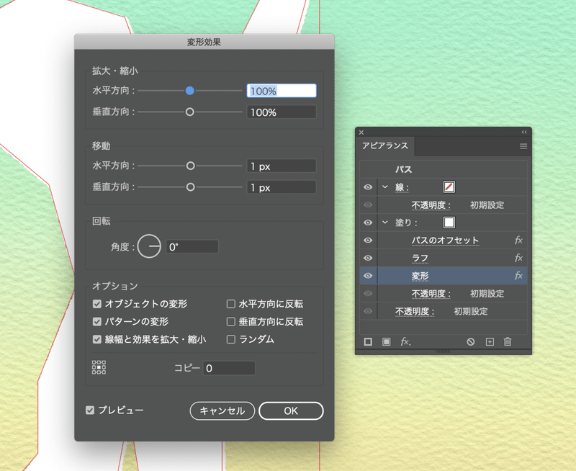Duplicate selected item via the plus icon

click(x=489, y=341)
